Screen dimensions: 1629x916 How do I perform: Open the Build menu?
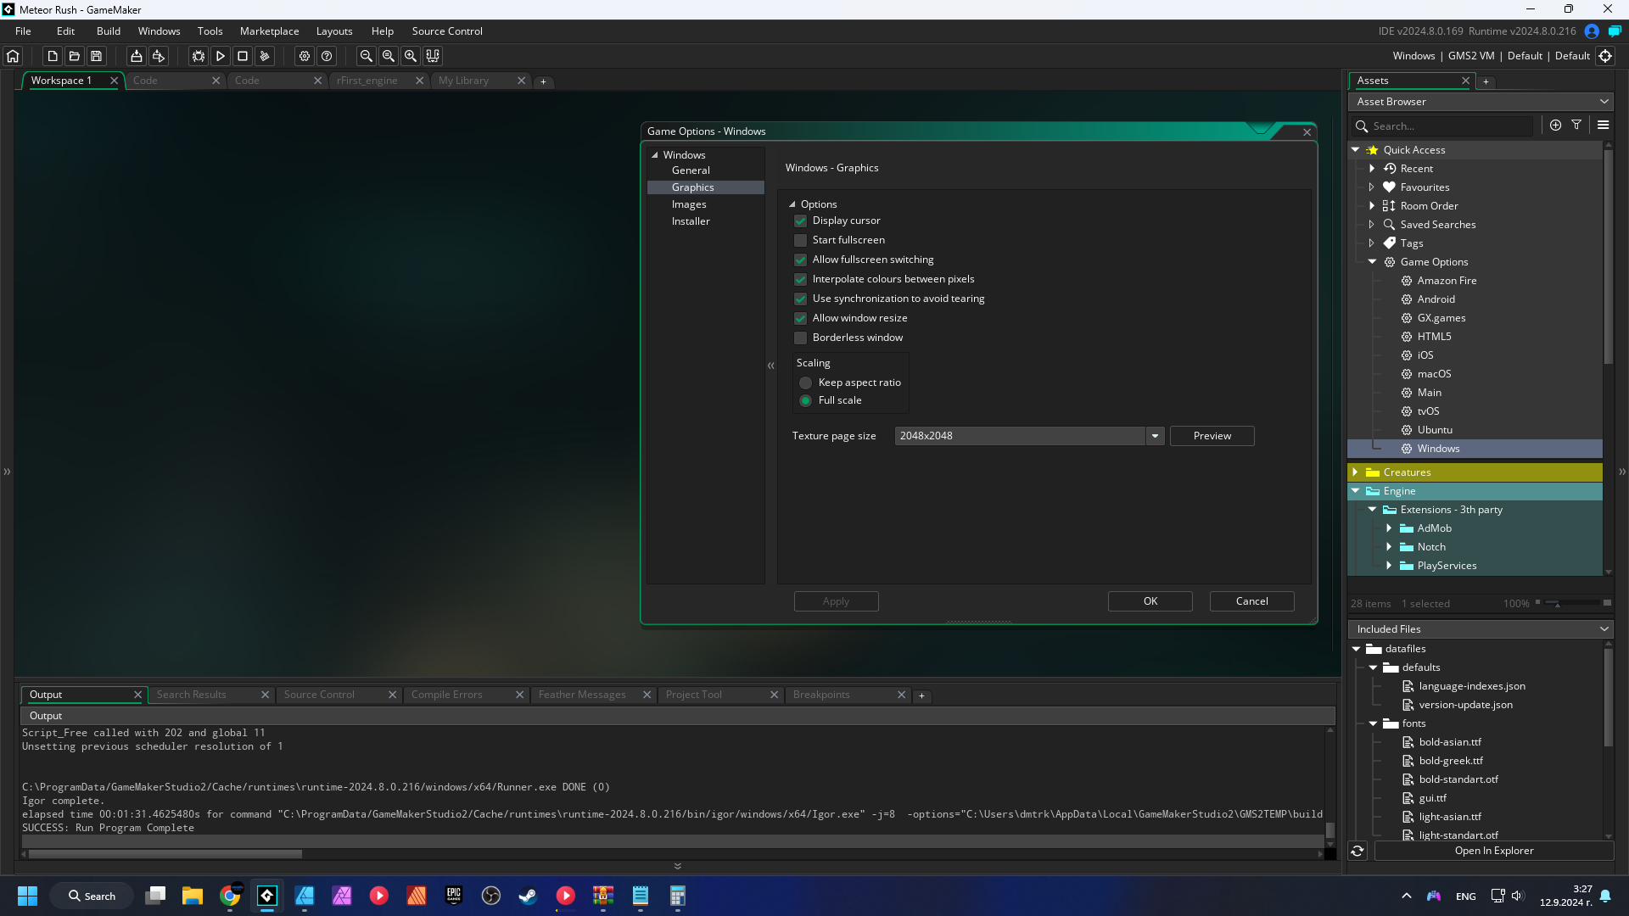(x=109, y=31)
